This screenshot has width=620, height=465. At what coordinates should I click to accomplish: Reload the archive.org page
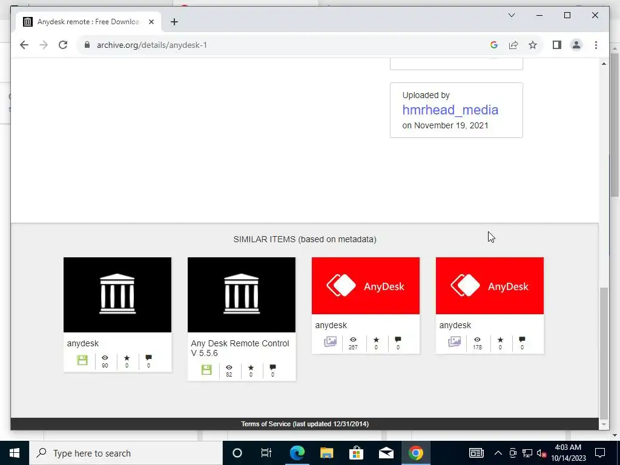[x=63, y=45]
